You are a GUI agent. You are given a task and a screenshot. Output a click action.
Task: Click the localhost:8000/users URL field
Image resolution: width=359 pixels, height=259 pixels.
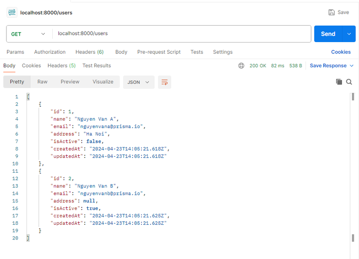(x=181, y=34)
